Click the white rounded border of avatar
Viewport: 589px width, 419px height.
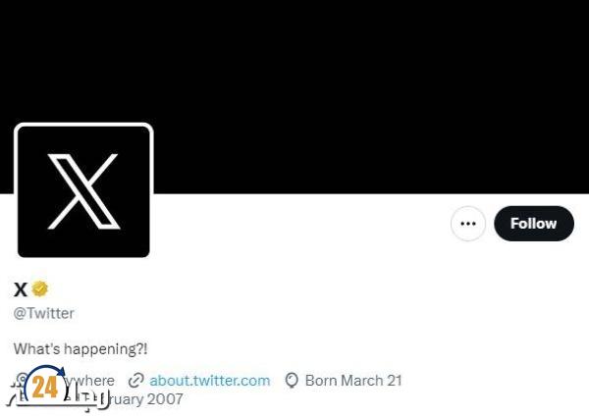tap(83, 125)
